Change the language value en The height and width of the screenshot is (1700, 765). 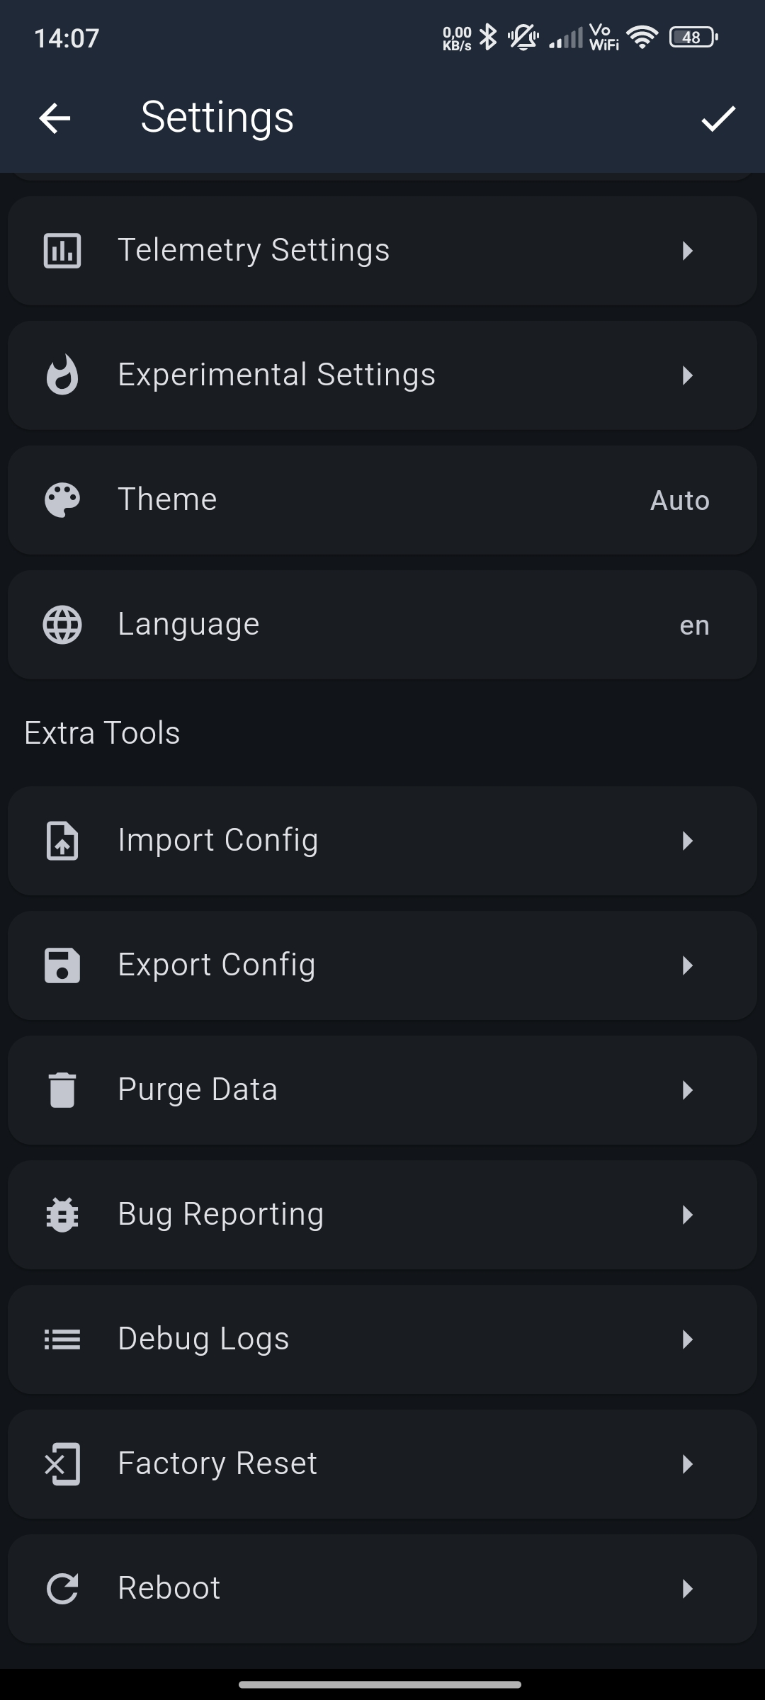tap(694, 625)
